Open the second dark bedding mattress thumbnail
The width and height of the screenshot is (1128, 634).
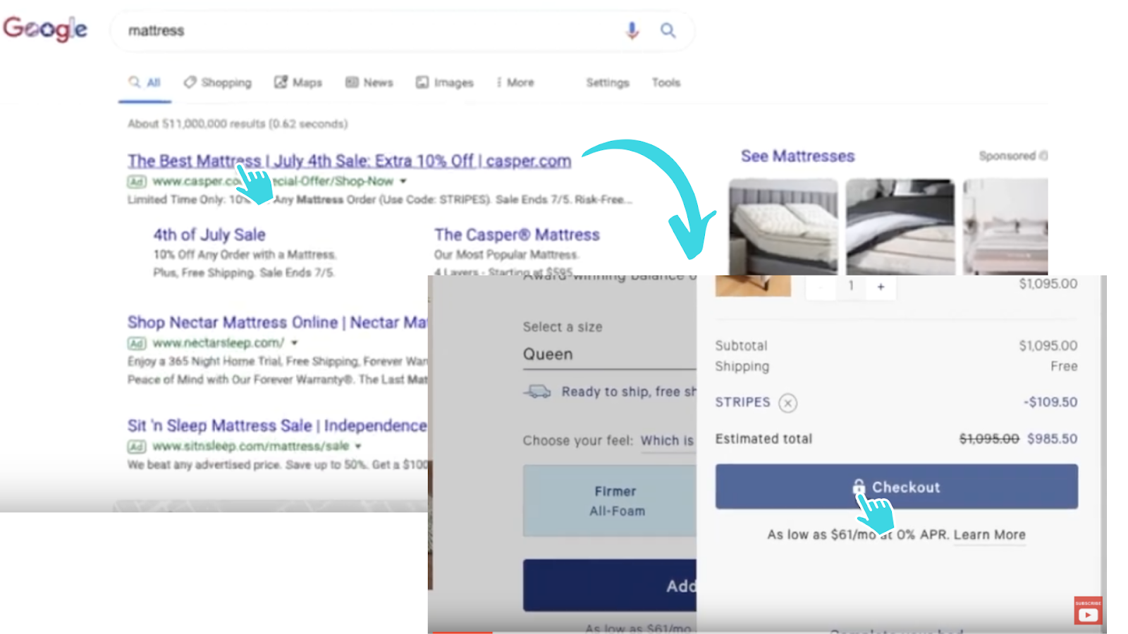click(x=900, y=226)
